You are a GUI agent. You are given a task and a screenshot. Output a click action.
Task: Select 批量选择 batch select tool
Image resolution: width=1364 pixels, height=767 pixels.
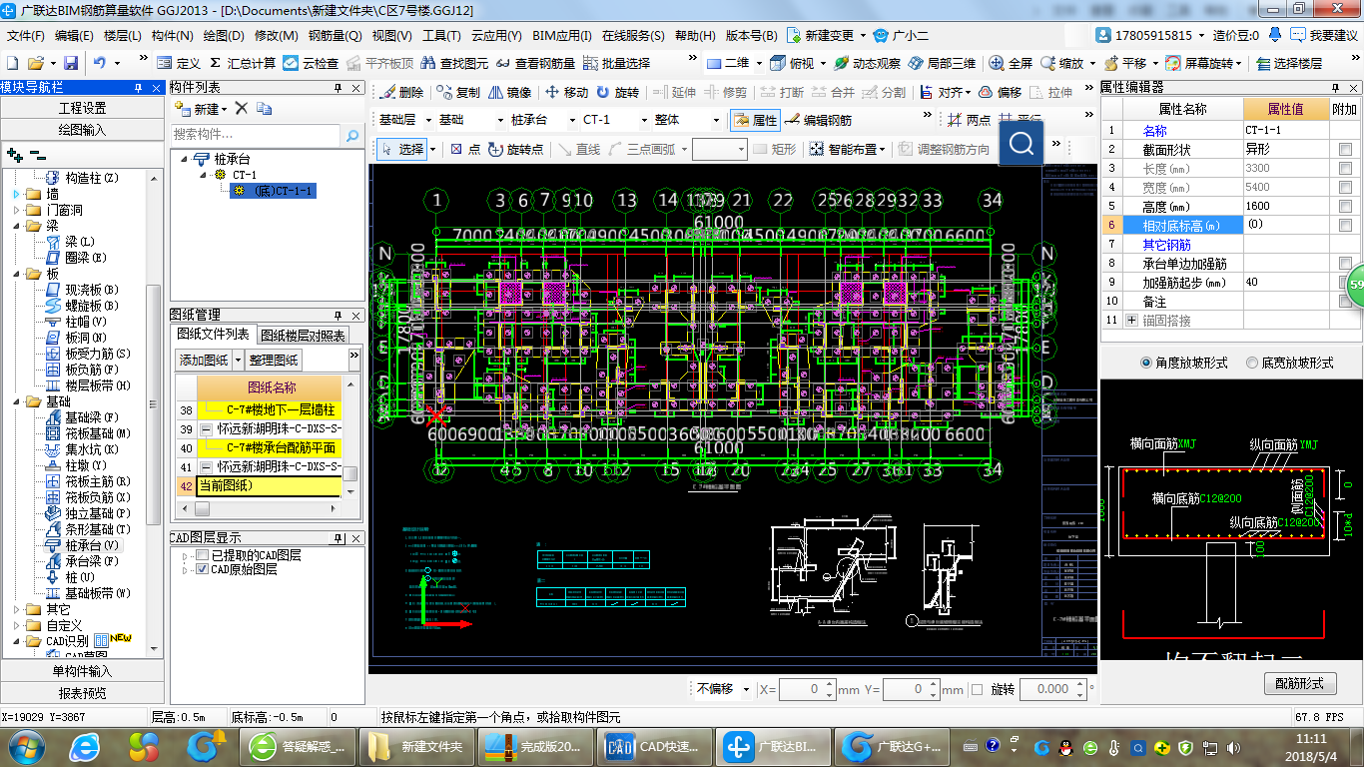tap(616, 63)
